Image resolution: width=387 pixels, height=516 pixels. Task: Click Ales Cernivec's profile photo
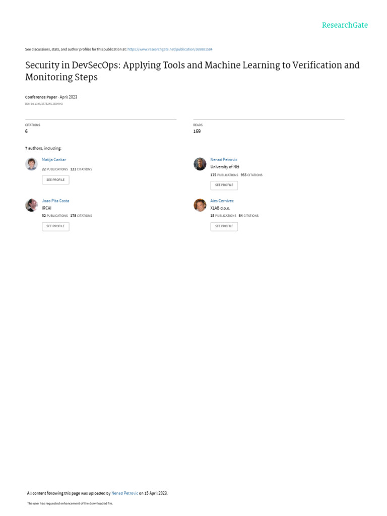pyautogui.click(x=200, y=205)
